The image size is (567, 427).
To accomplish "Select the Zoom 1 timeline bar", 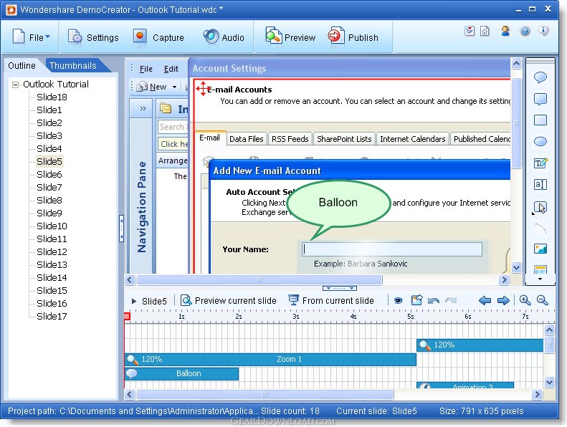I will [270, 360].
